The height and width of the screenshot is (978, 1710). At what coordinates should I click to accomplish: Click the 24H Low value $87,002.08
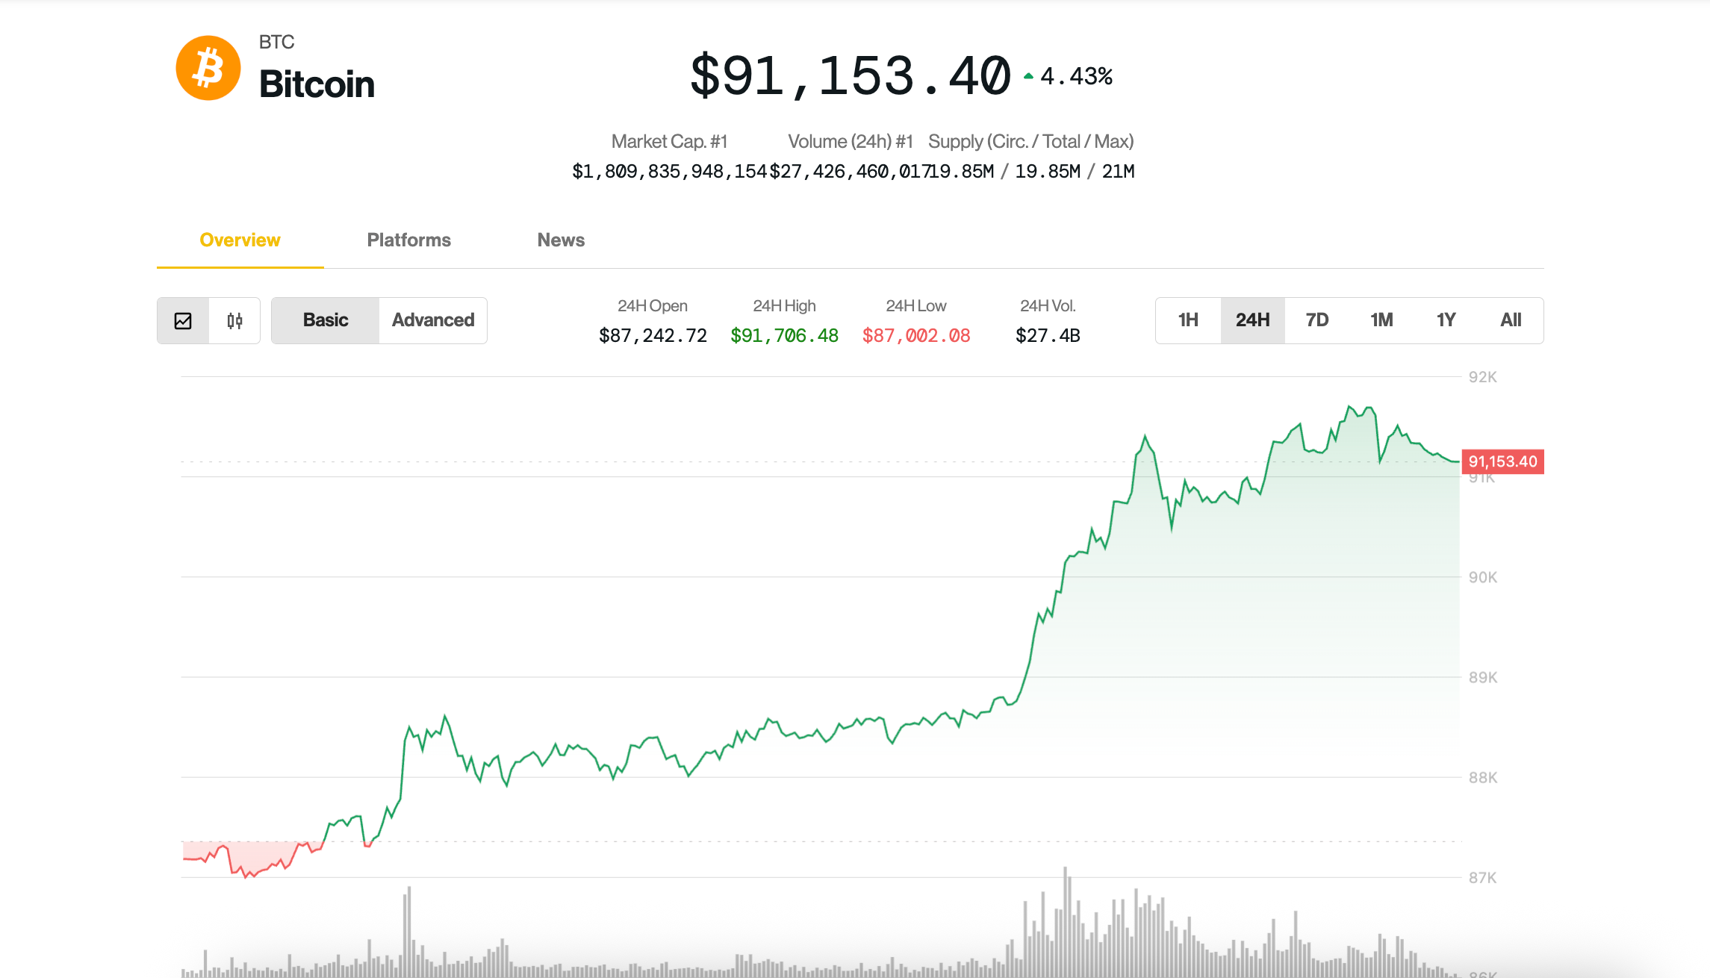pyautogui.click(x=916, y=335)
